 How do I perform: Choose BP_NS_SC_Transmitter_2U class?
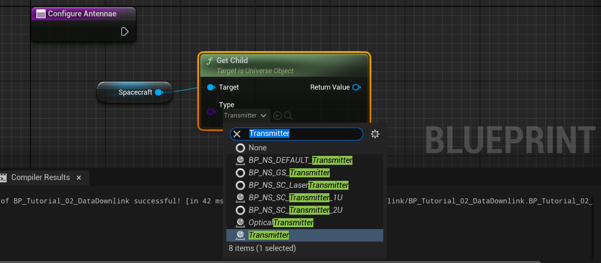tap(295, 210)
